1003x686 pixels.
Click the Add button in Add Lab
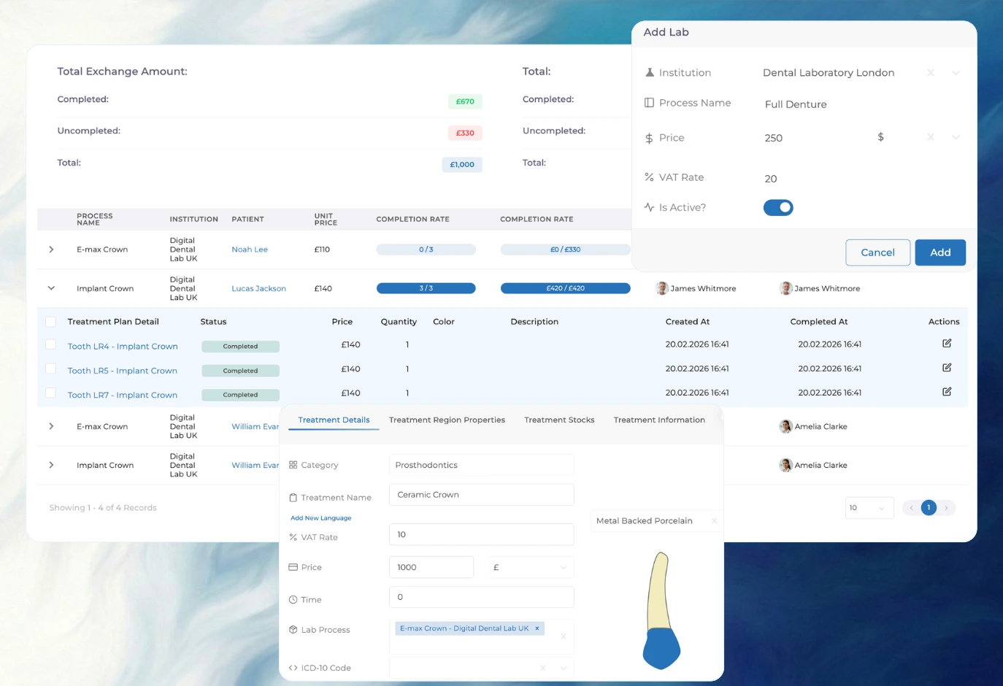coord(940,252)
